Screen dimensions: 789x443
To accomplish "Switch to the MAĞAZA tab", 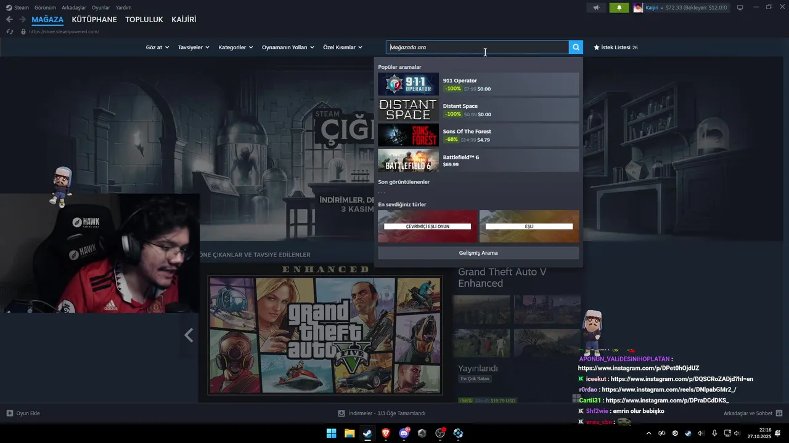I will pos(47,20).
